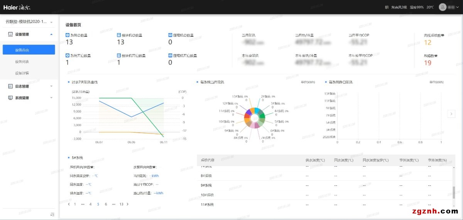Image resolution: width=463 pixels, height=220 pixels.
Task: Click next-page arrow in system pagination
Action: [128, 204]
